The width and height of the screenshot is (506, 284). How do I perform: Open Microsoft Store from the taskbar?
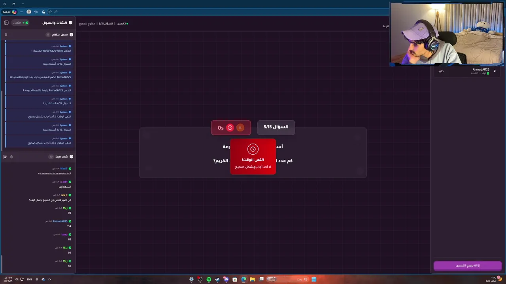(x=235, y=279)
